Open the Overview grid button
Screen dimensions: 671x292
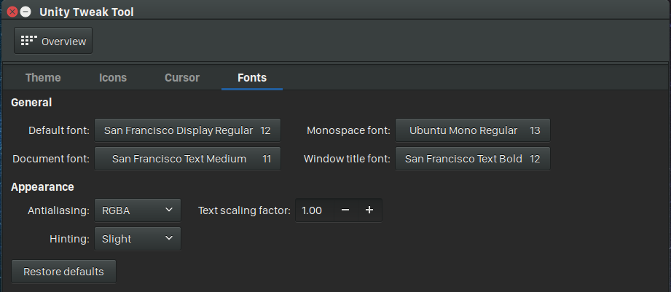coord(53,41)
